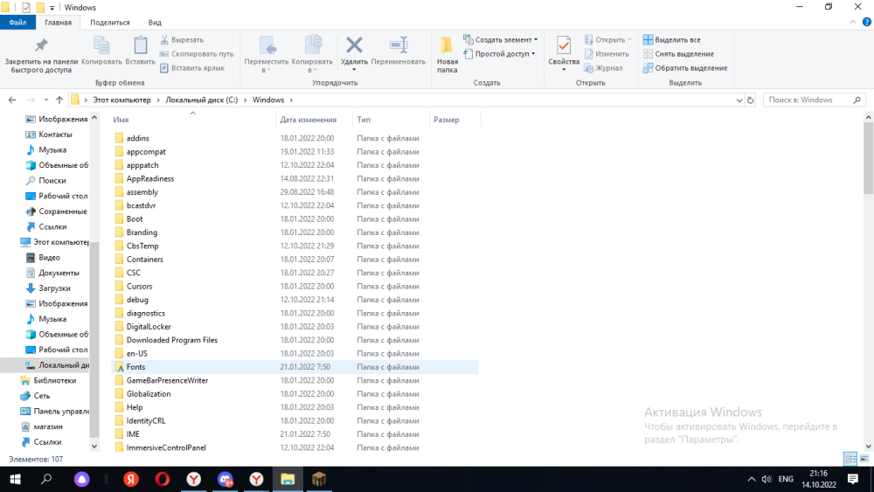Click Локальный диск (C:) breadcrumb
874x492 pixels.
201,100
